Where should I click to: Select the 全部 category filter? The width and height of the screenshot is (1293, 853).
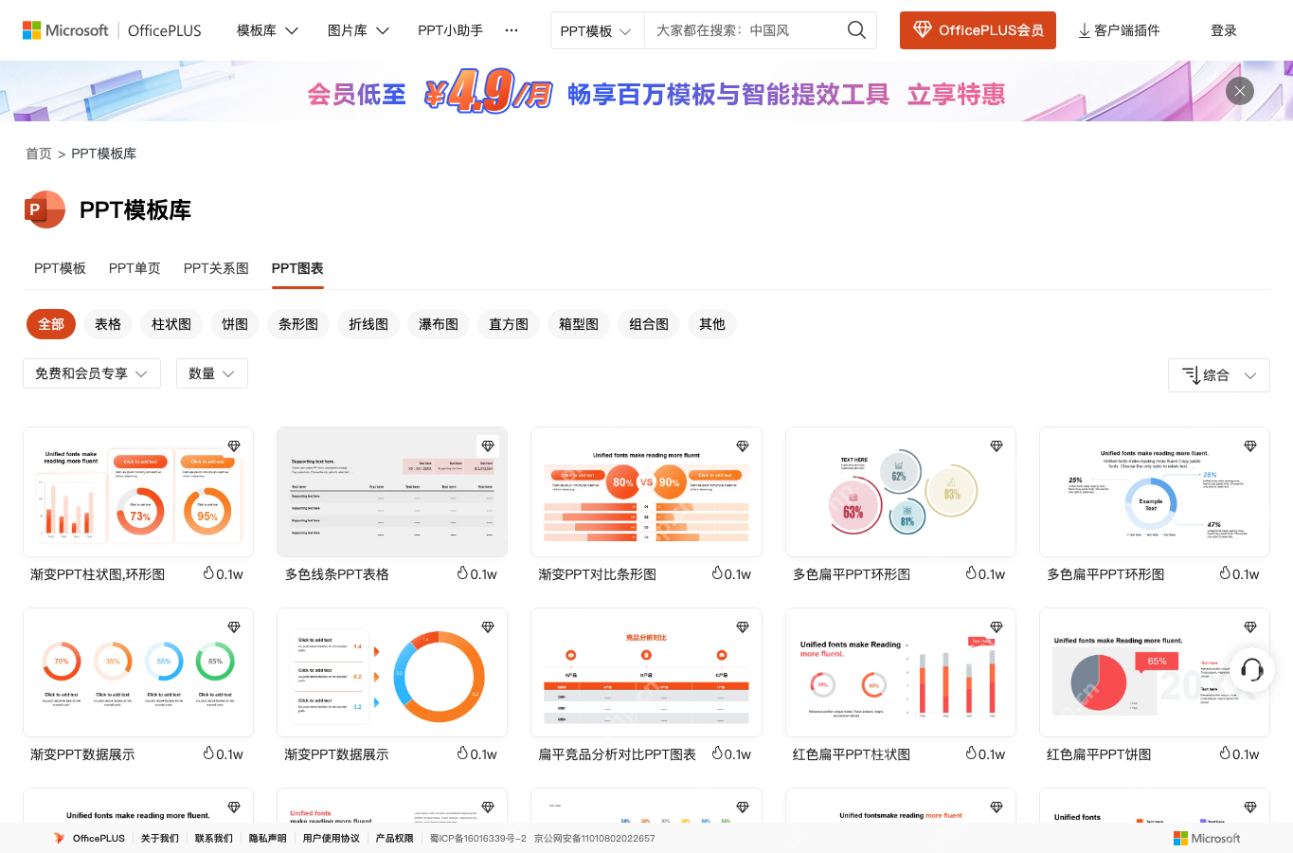[51, 324]
